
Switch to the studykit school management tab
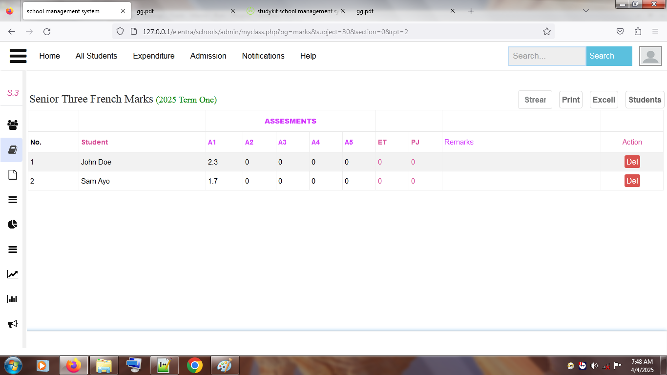[x=293, y=10]
